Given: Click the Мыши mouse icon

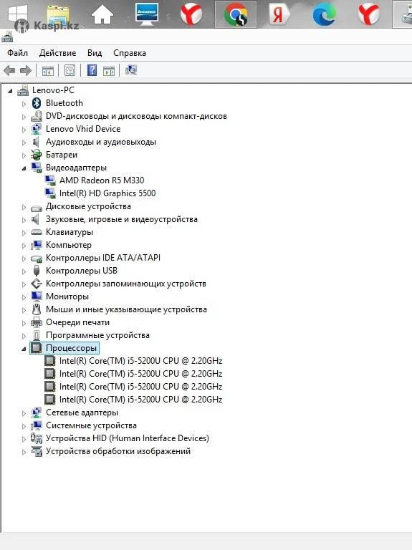Looking at the screenshot, I should pos(37,309).
